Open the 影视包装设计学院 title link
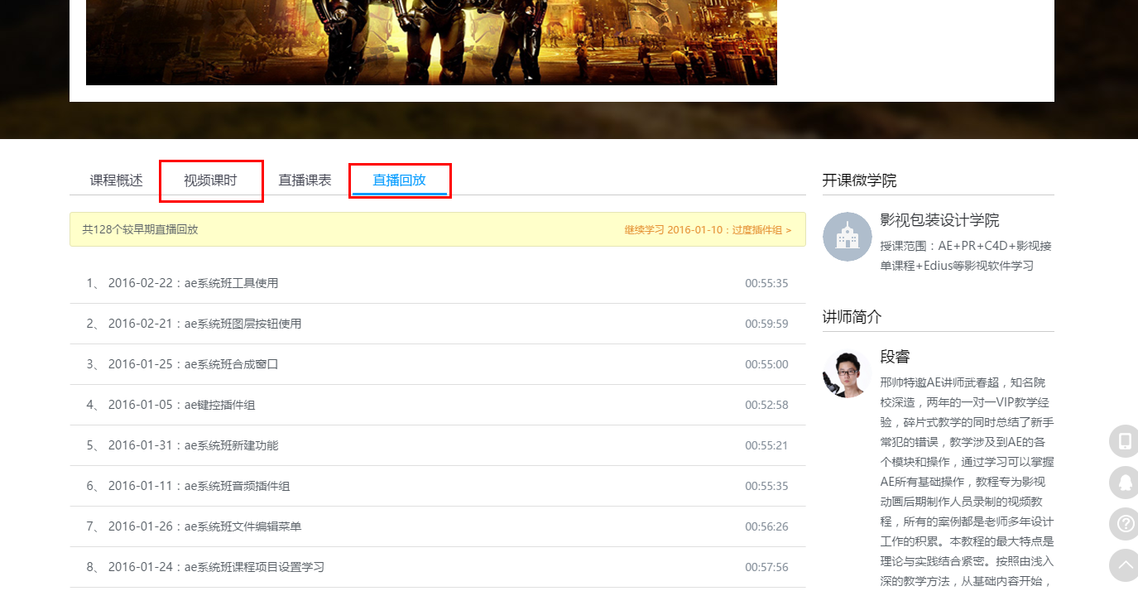Screen dimensions: 1138x591 tap(939, 220)
